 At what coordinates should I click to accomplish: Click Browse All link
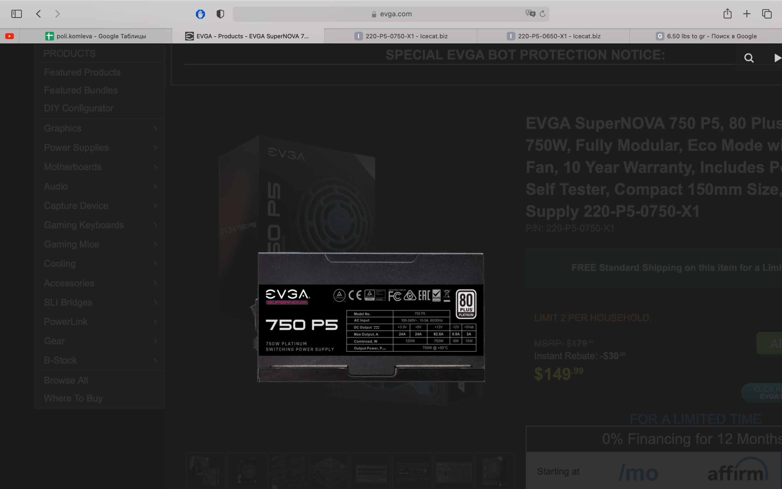coord(66,380)
